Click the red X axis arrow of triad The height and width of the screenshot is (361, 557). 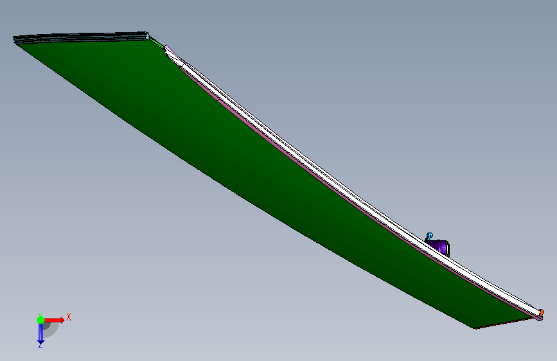(54, 320)
